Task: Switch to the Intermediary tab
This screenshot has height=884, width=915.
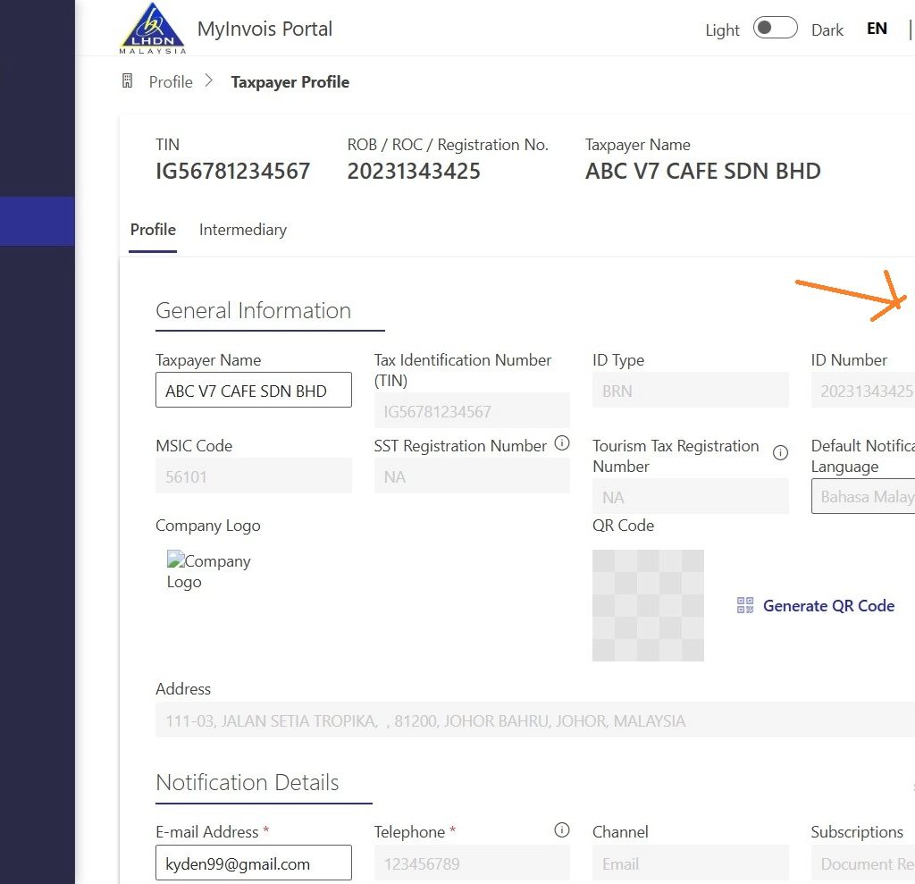Action: pos(243,230)
